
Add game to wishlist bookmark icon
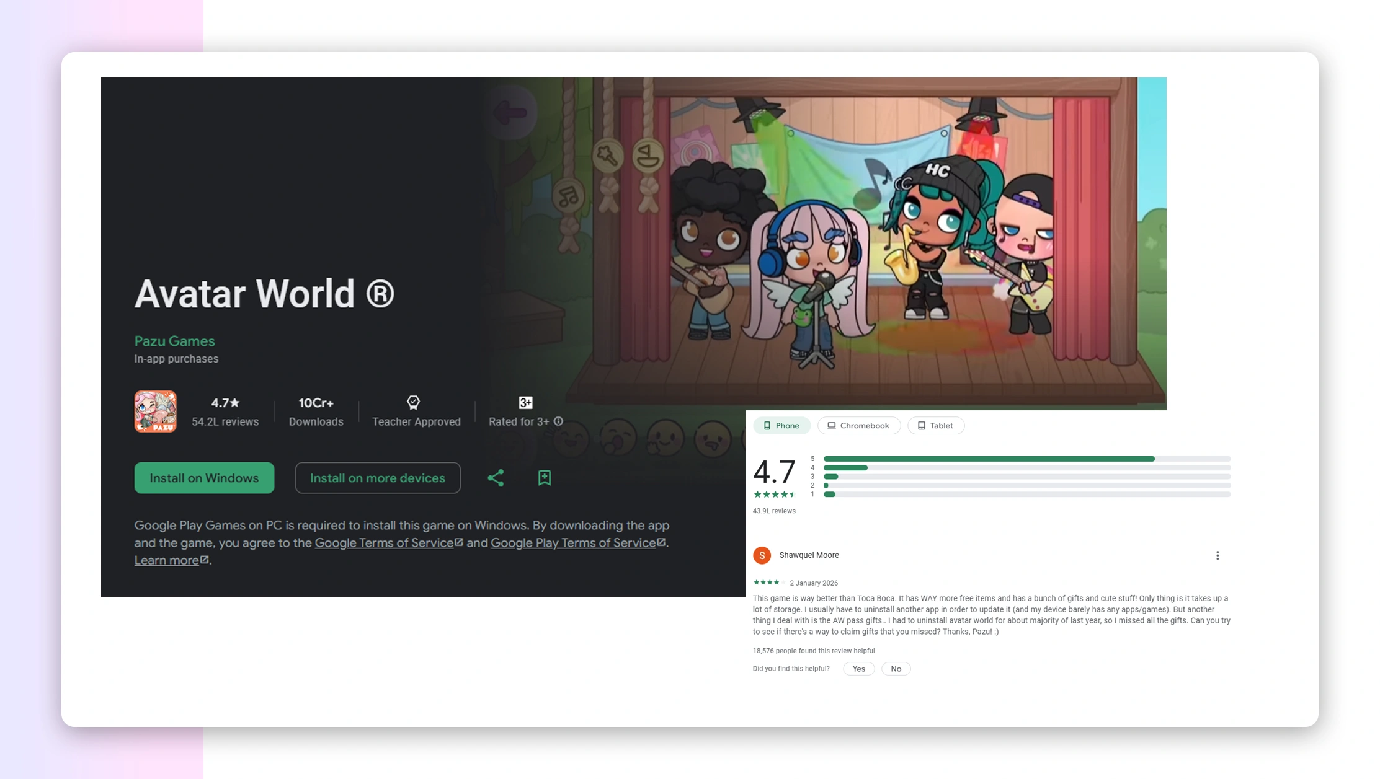(545, 478)
